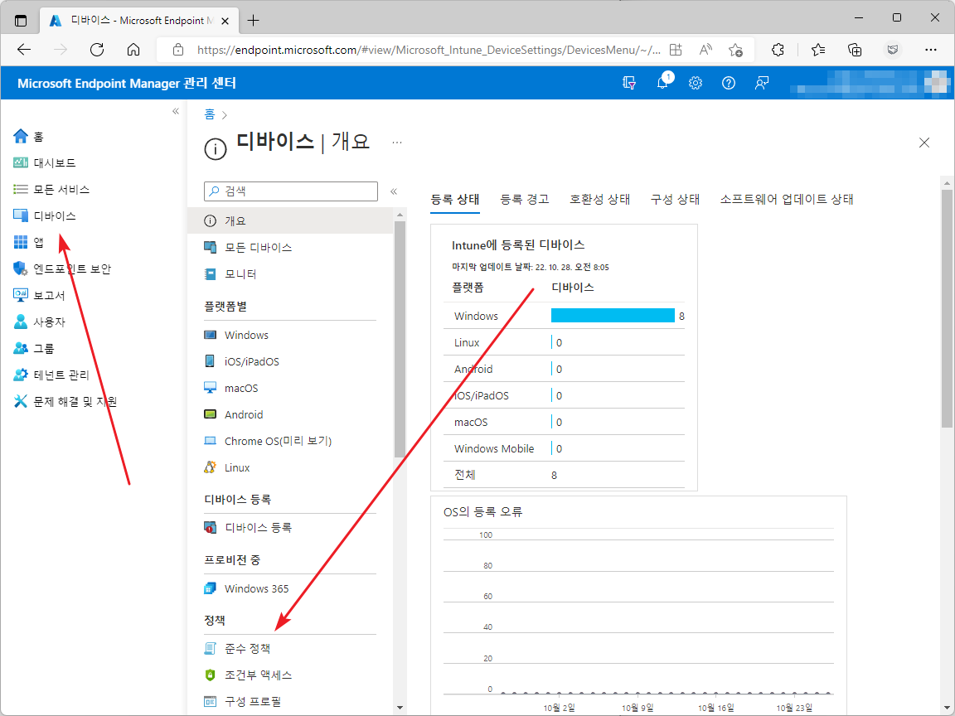Click the 검색 input in device menu
The width and height of the screenshot is (955, 716).
pos(290,191)
